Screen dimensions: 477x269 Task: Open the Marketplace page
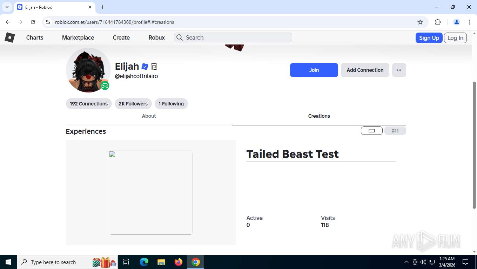click(x=78, y=37)
